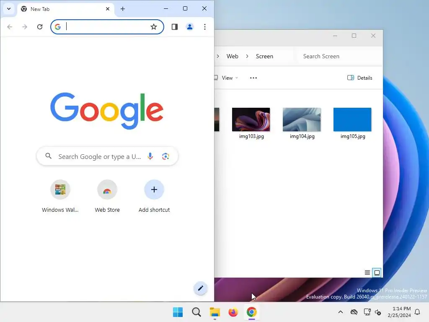429x322 pixels.
Task: Click the img104.jpg file name
Action: coord(302,136)
